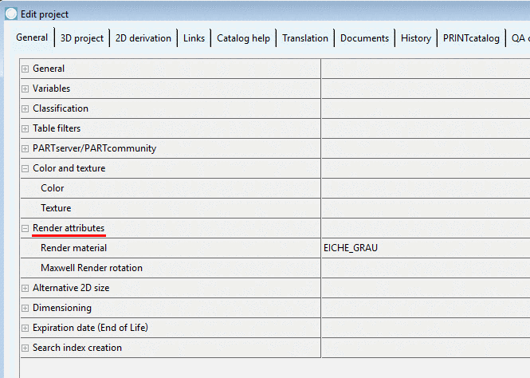Expand the Table filters section
The image size is (530, 378).
pyautogui.click(x=25, y=129)
